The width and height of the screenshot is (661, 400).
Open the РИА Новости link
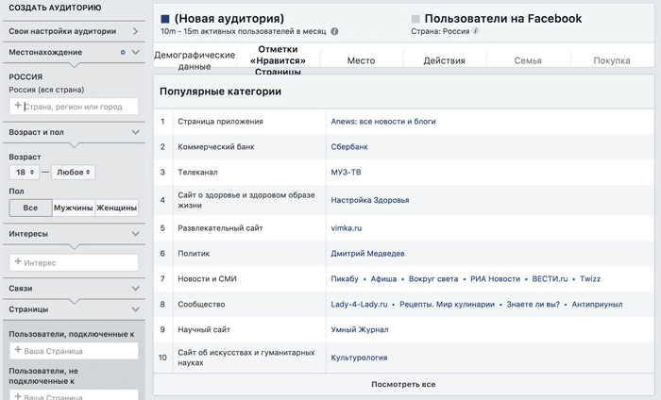(x=496, y=278)
